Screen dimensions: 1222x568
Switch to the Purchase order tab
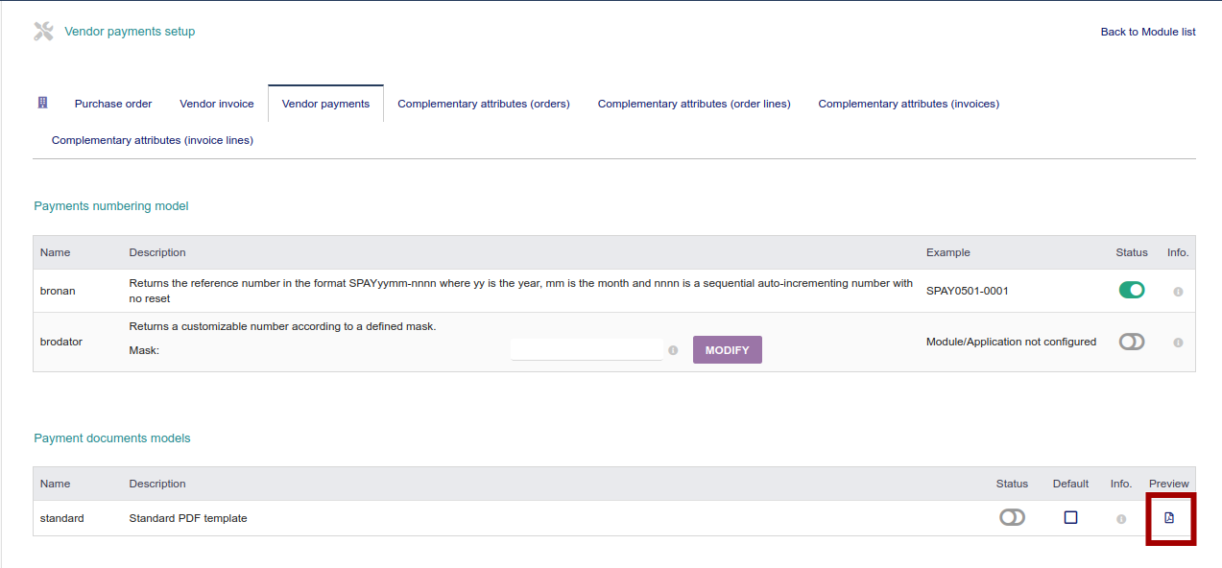[112, 103]
